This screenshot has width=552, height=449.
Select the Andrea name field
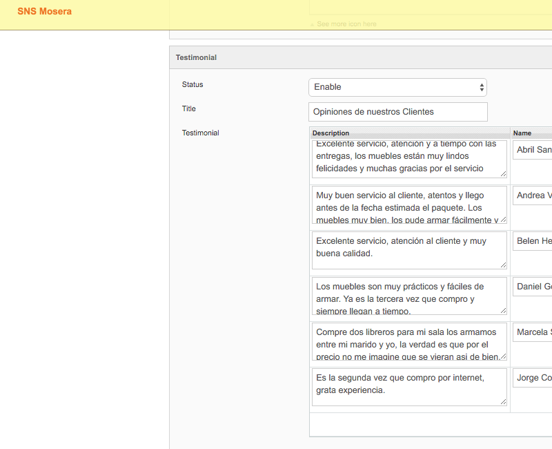(533, 195)
